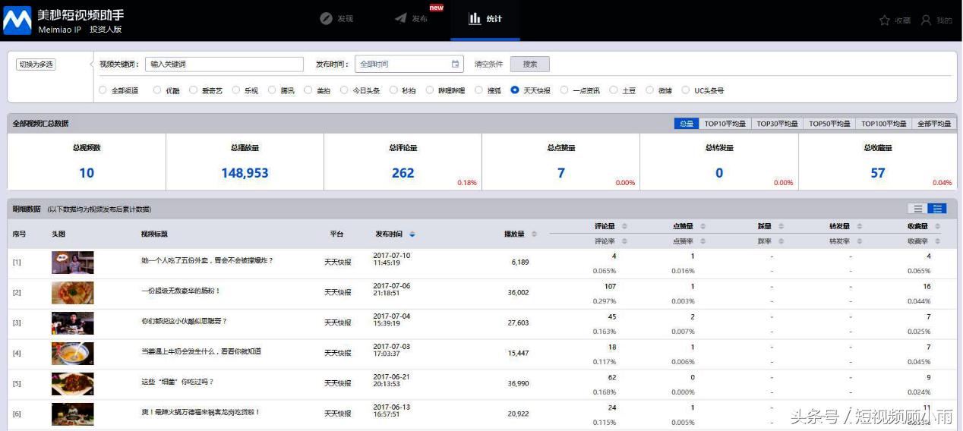Click title 一份超级无敌豪华的肠粉！
Image resolution: width=963 pixels, height=431 pixels.
pos(181,291)
